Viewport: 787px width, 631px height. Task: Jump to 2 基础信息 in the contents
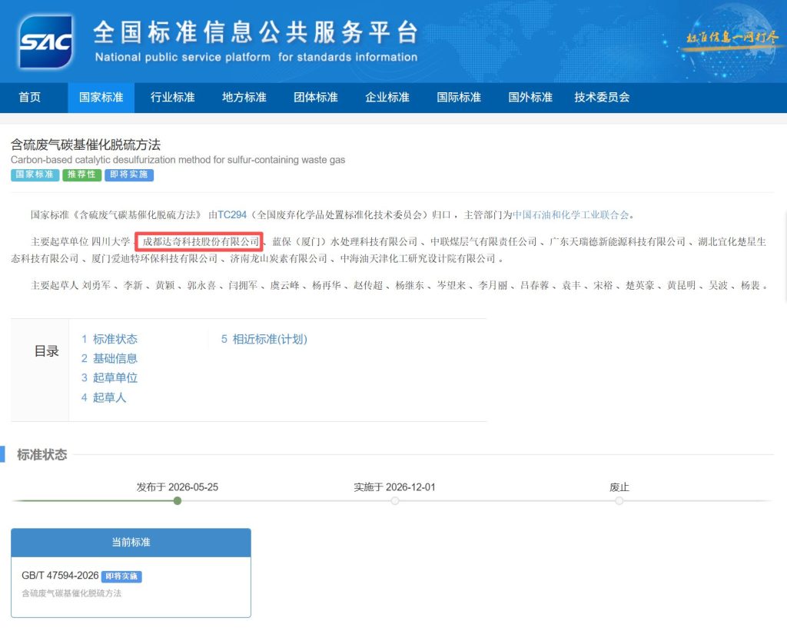[x=109, y=358]
